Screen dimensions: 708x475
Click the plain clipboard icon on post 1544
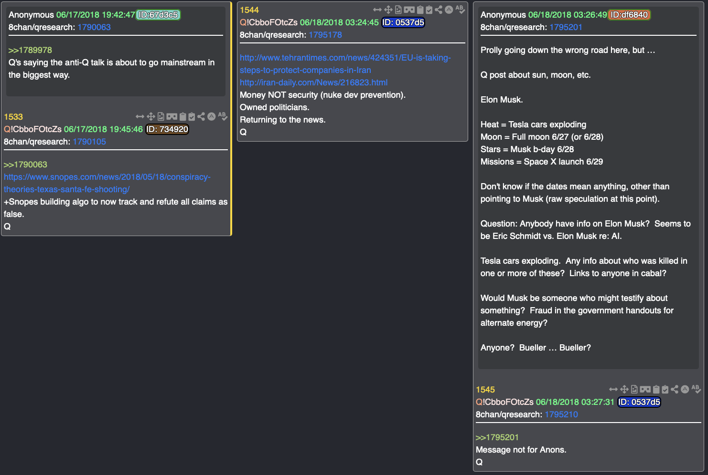click(420, 10)
